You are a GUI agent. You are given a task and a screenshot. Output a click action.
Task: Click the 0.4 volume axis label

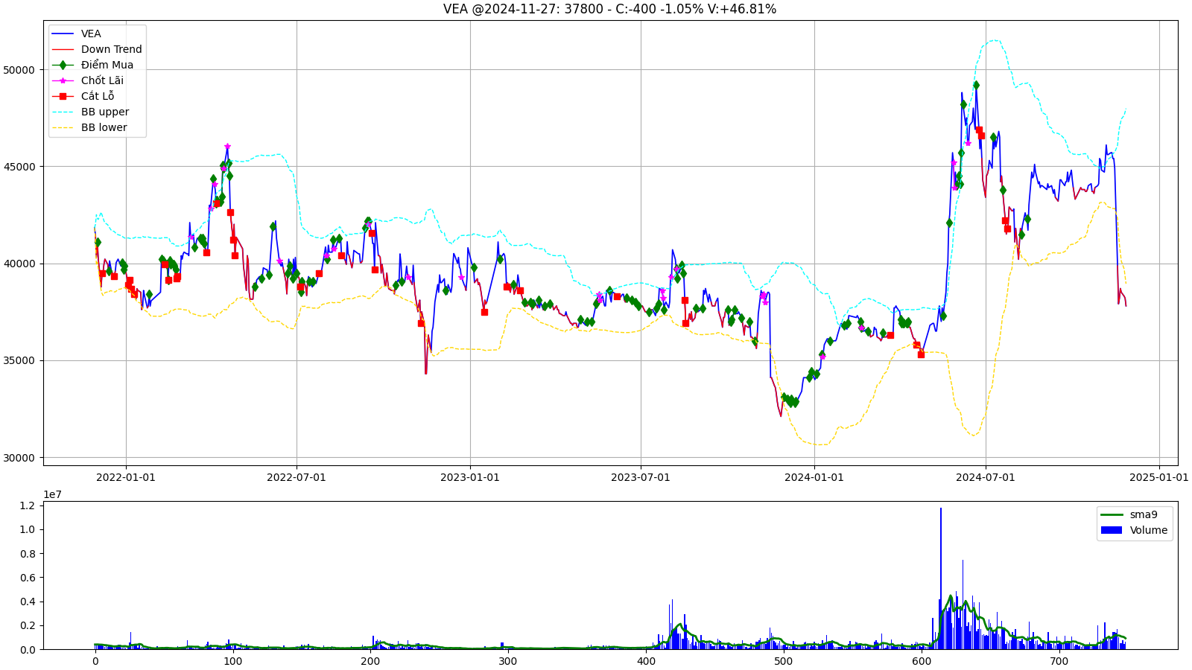point(28,602)
